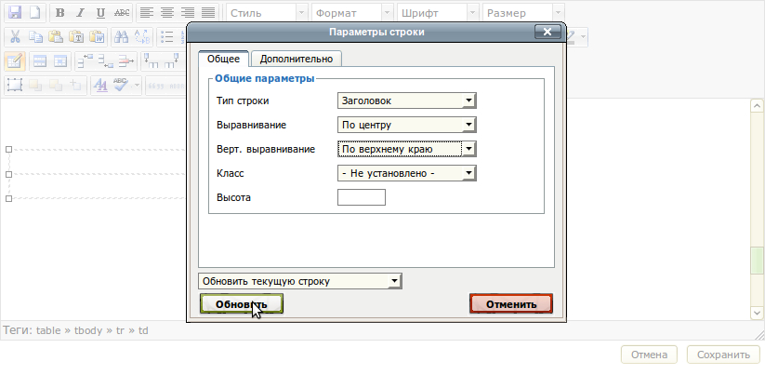Toggle italic formatting
The height and width of the screenshot is (375, 765).
click(x=80, y=13)
